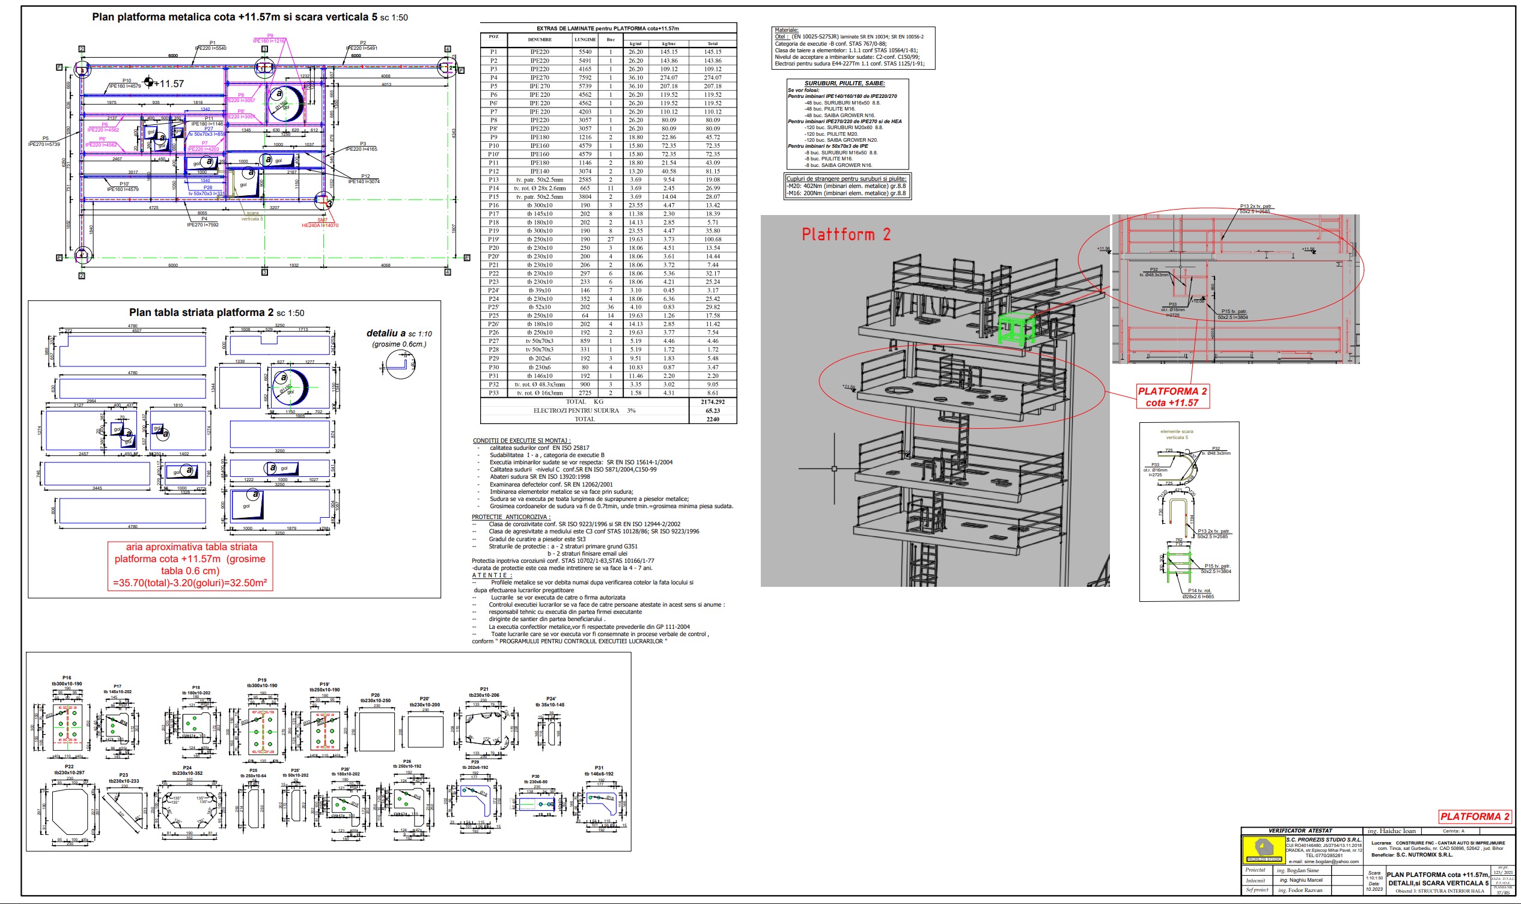Click the EXTRAS DE LAMINATE table header
1521x904 pixels.
click(x=608, y=28)
